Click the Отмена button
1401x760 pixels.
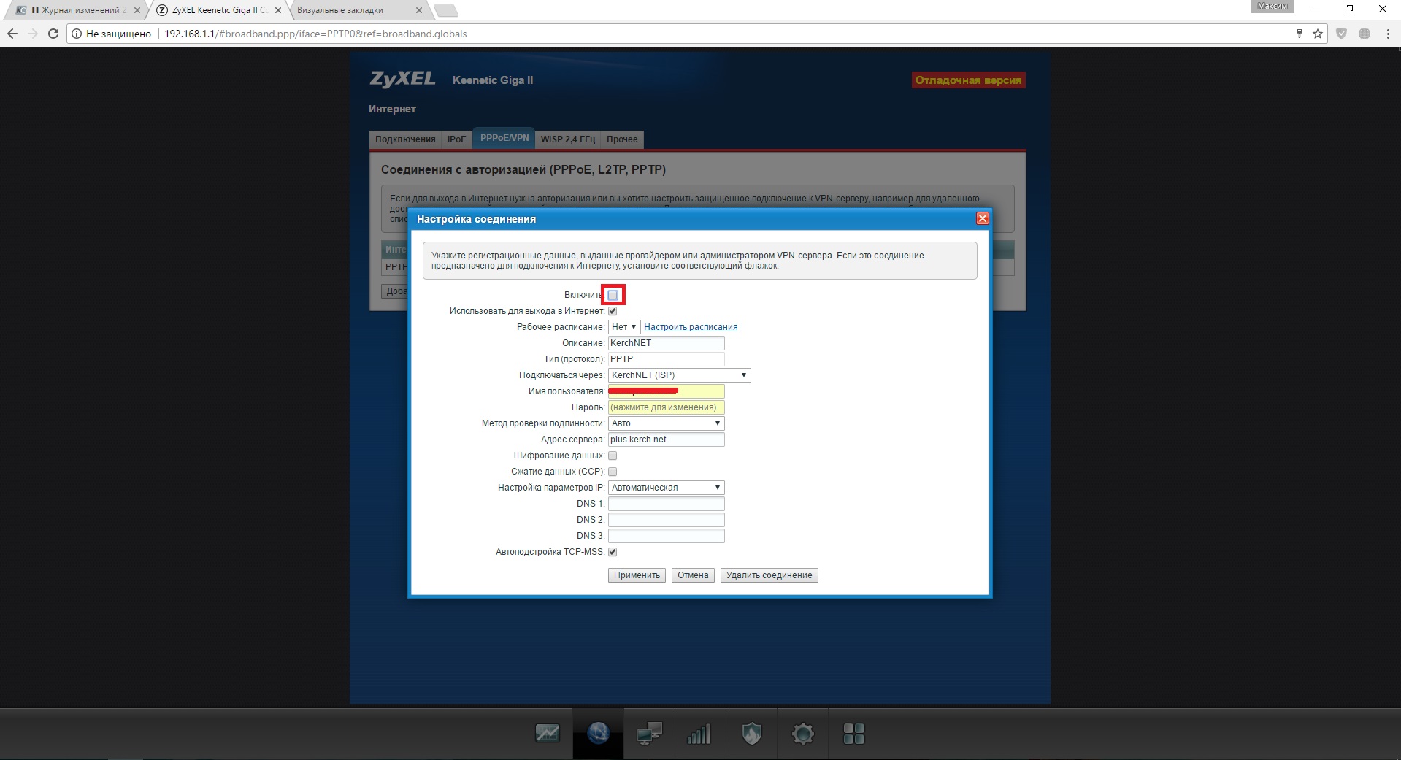693,575
